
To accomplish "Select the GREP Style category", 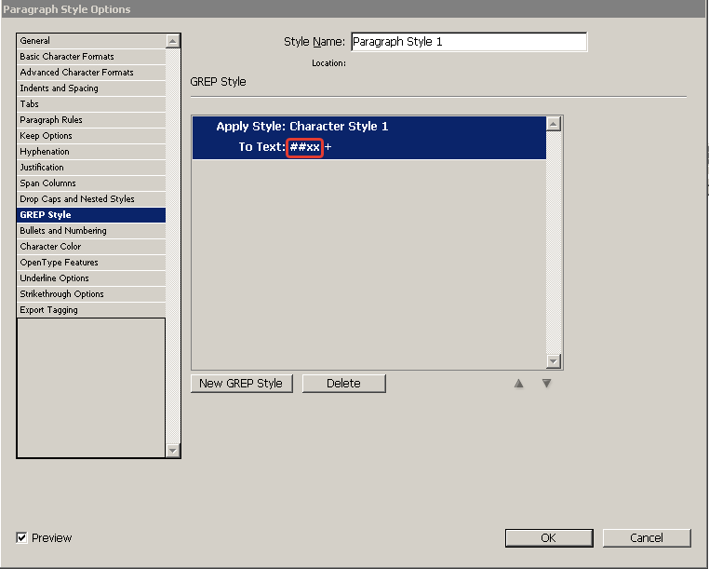I will coord(91,215).
